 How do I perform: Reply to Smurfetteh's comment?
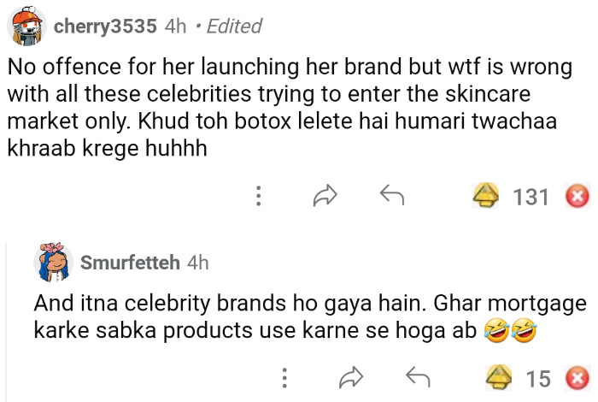tap(416, 377)
